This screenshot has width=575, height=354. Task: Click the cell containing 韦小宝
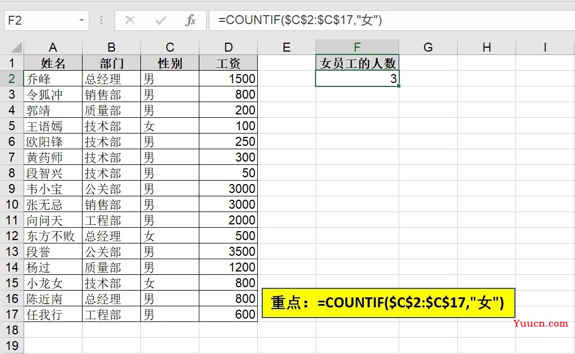click(53, 189)
